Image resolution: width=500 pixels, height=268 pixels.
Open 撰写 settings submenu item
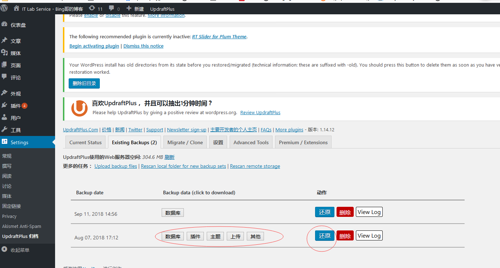click(7, 166)
